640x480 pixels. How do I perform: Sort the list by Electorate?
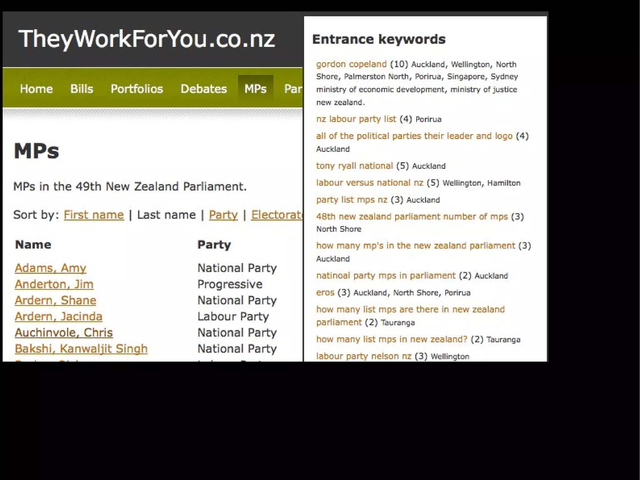(276, 215)
